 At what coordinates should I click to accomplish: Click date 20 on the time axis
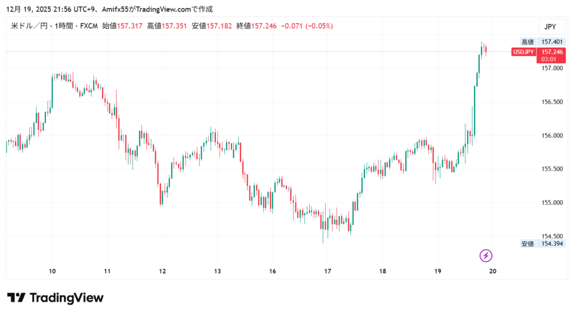pos(493,271)
